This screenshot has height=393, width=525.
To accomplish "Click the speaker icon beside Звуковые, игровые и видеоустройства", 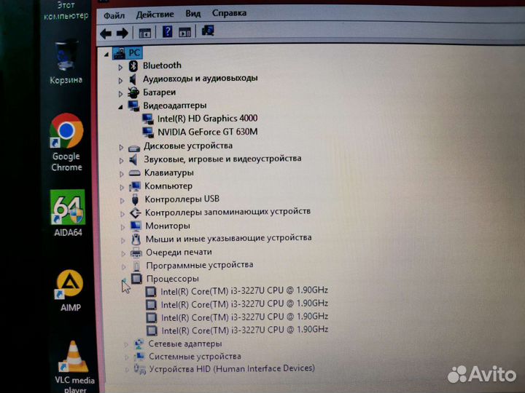I will point(133,159).
